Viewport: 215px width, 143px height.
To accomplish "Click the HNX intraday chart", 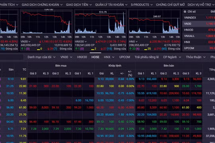I will click(154, 22).
